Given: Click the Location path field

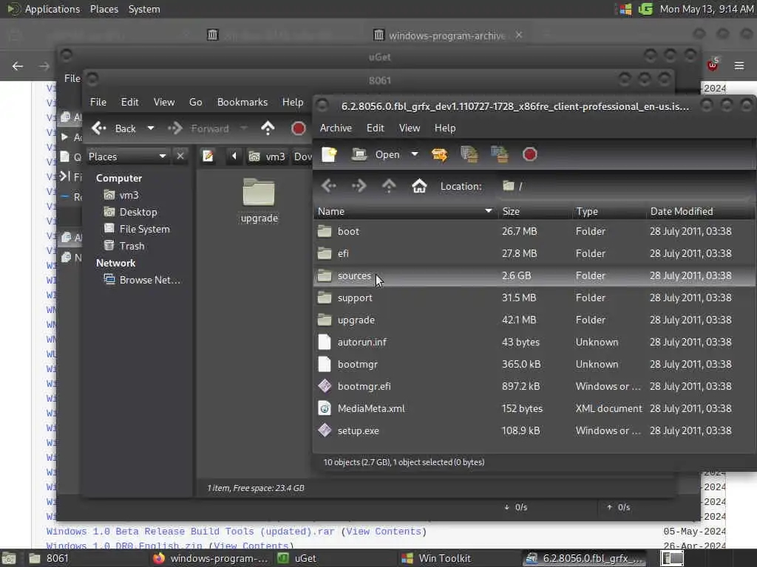Looking at the screenshot, I should tap(625, 186).
